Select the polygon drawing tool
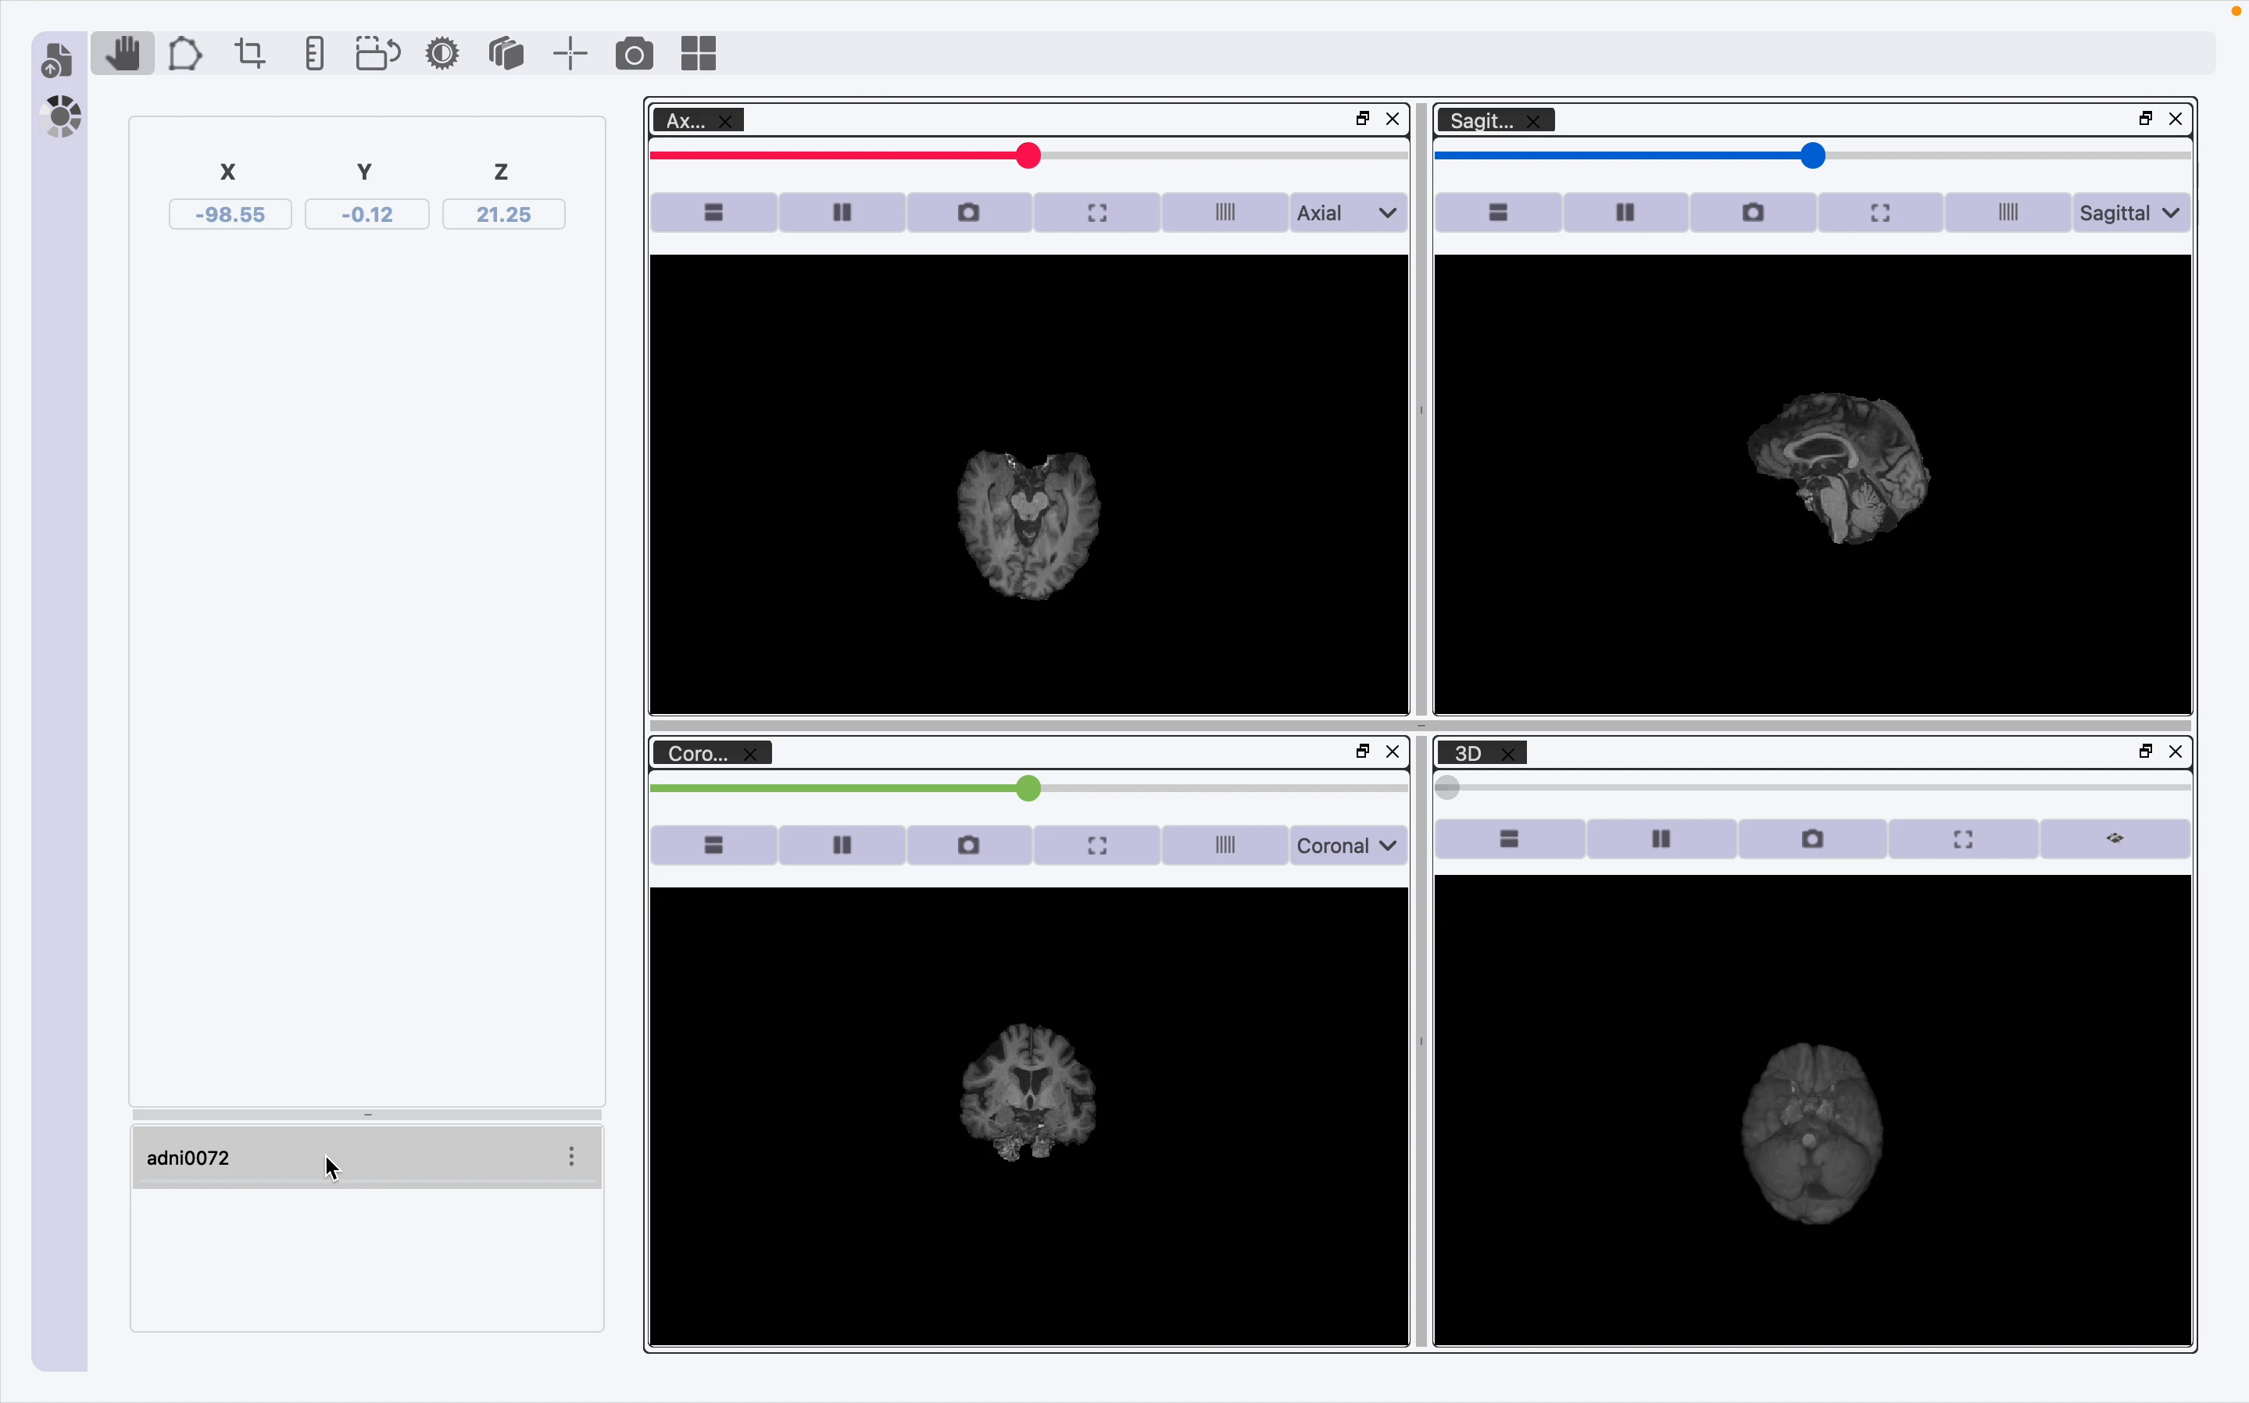This screenshot has width=2249, height=1403. [184, 54]
